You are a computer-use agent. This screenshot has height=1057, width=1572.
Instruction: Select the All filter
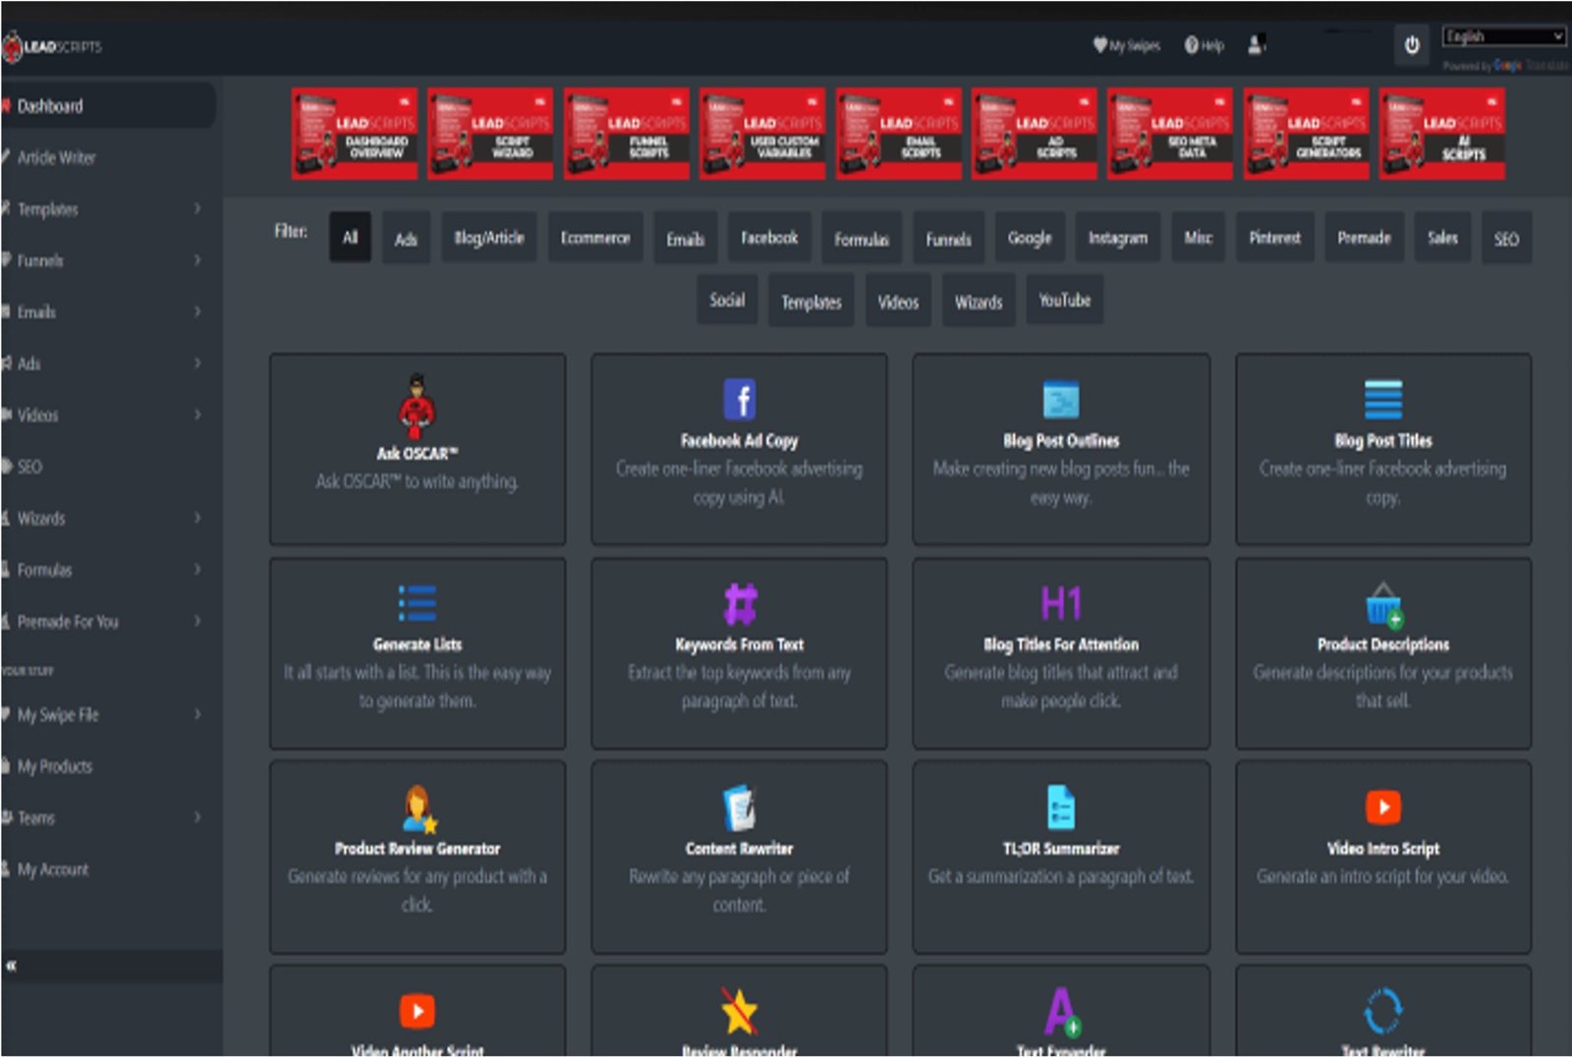click(x=350, y=238)
